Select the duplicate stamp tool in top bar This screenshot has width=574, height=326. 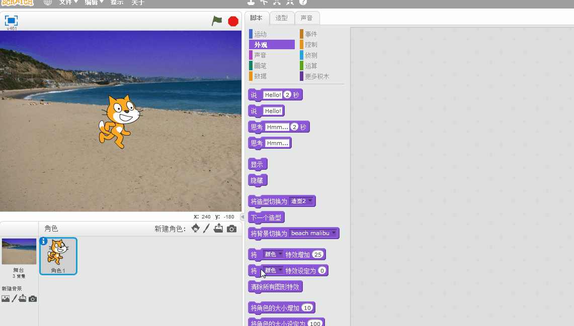(251, 2)
